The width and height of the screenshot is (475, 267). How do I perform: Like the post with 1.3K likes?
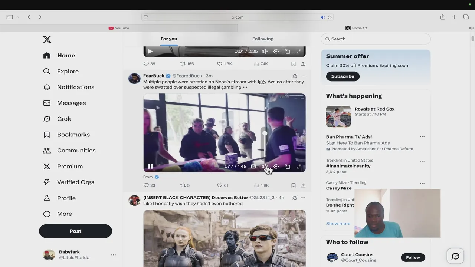tap(225, 64)
